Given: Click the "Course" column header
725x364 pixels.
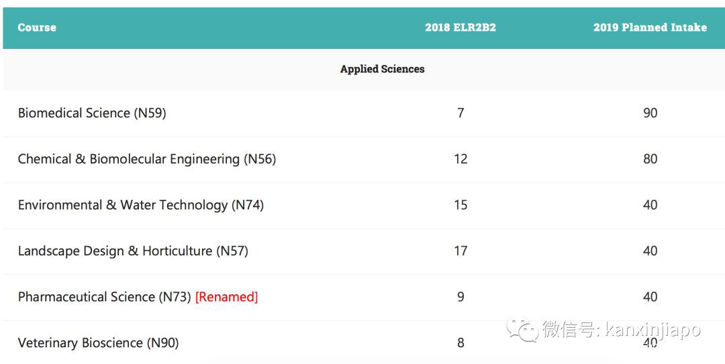Looking at the screenshot, I should (37, 27).
